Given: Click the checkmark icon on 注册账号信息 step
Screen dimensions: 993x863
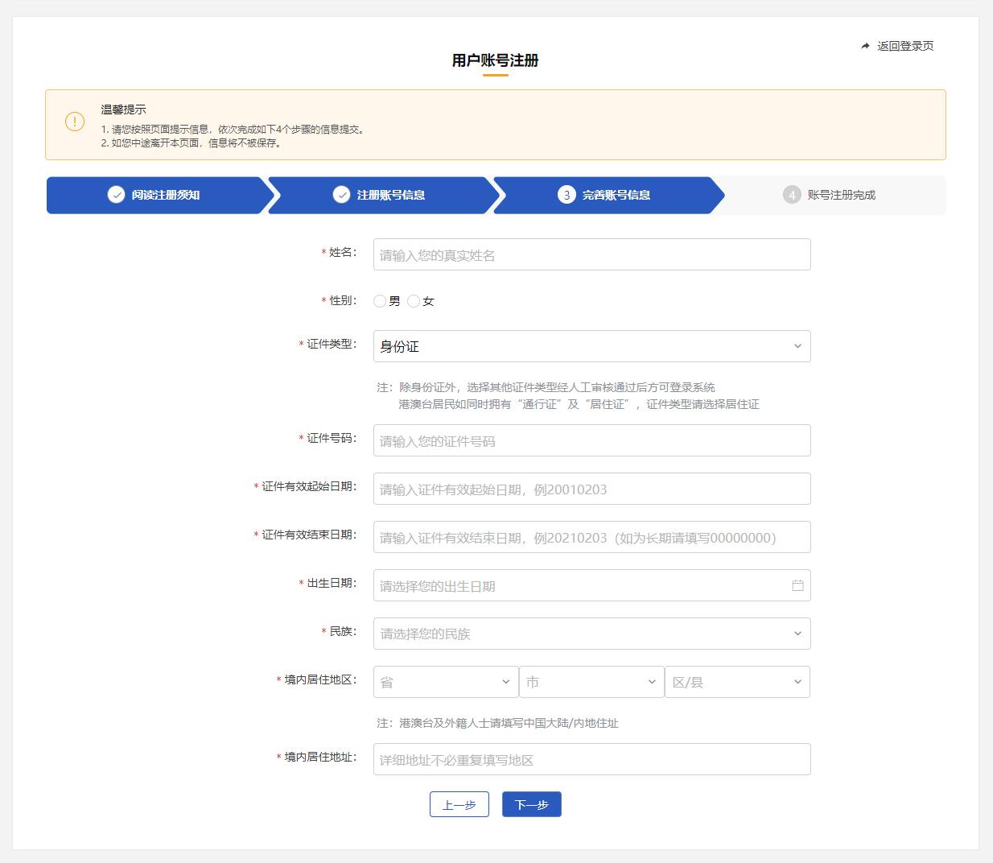Looking at the screenshot, I should (x=341, y=195).
